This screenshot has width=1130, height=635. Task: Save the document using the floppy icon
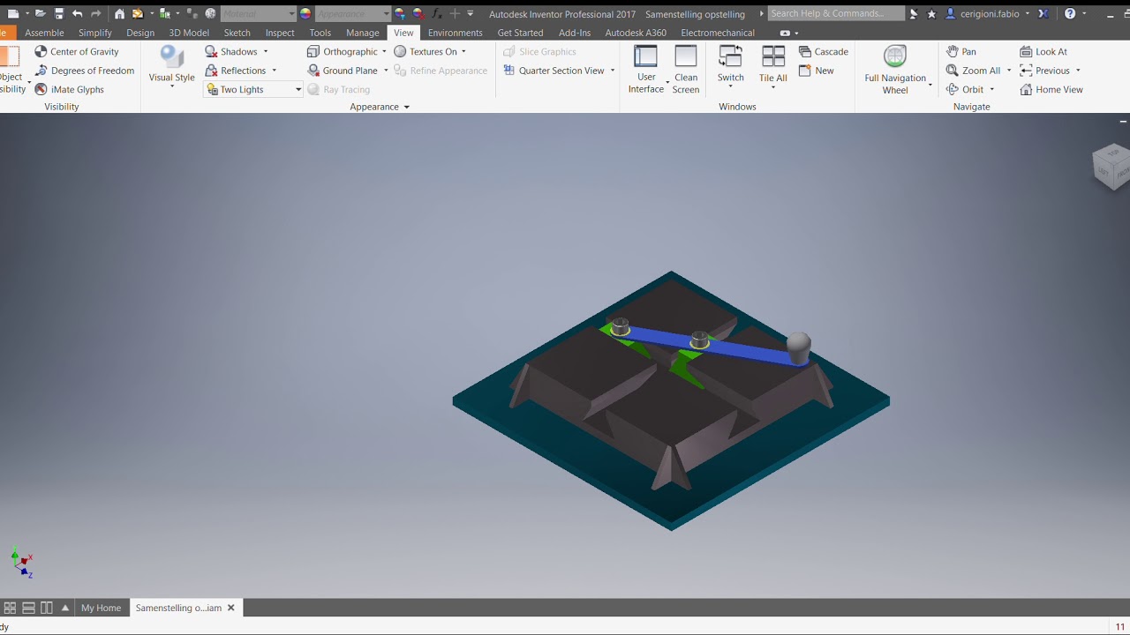tap(59, 13)
